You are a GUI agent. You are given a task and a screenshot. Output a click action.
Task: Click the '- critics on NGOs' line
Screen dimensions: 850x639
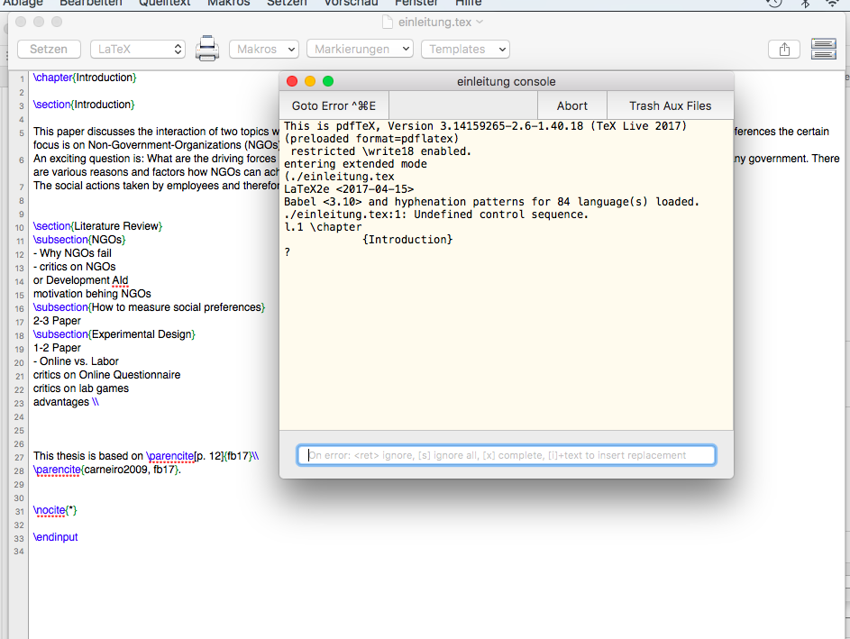click(x=74, y=267)
